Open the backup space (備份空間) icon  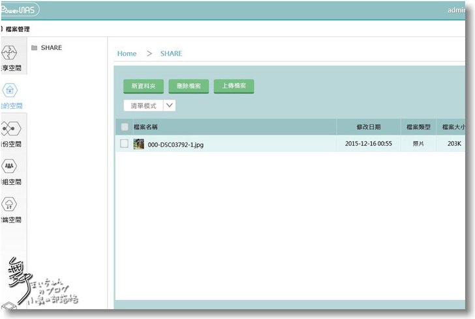(12, 128)
